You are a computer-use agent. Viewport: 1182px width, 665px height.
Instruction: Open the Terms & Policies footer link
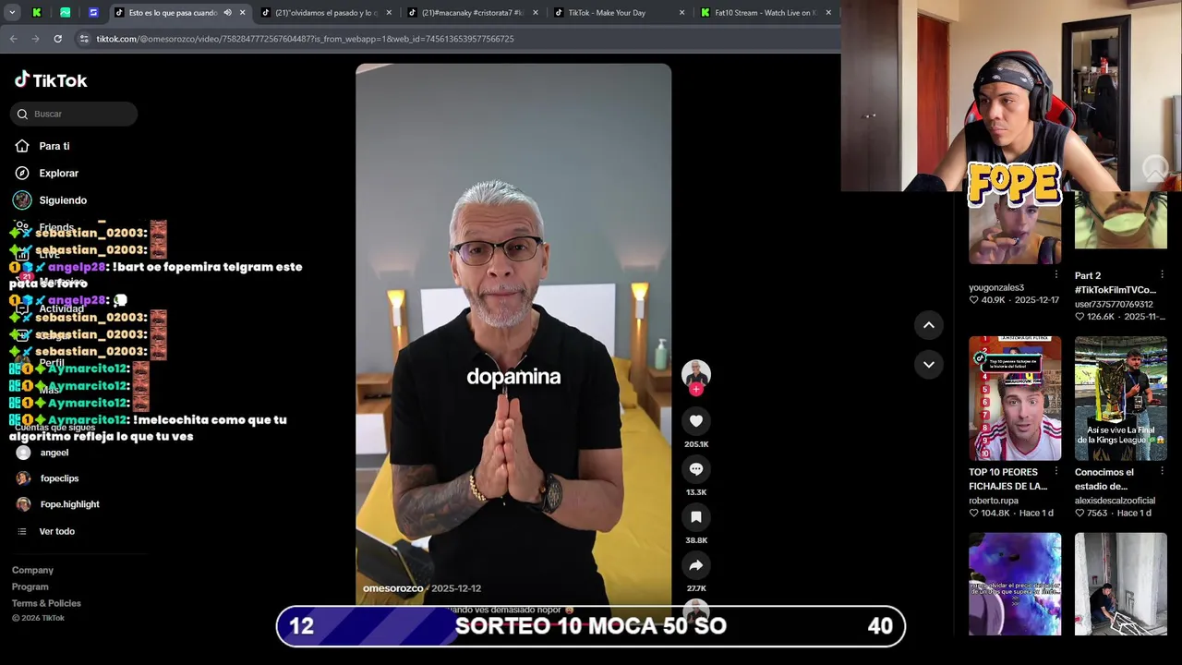click(46, 603)
